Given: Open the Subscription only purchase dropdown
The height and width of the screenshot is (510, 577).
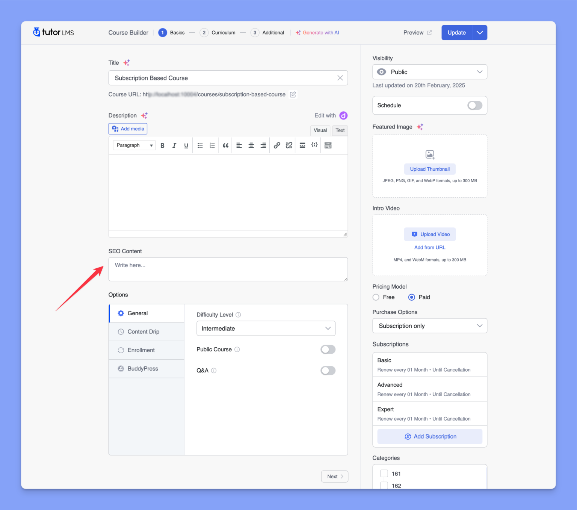Looking at the screenshot, I should (x=429, y=325).
